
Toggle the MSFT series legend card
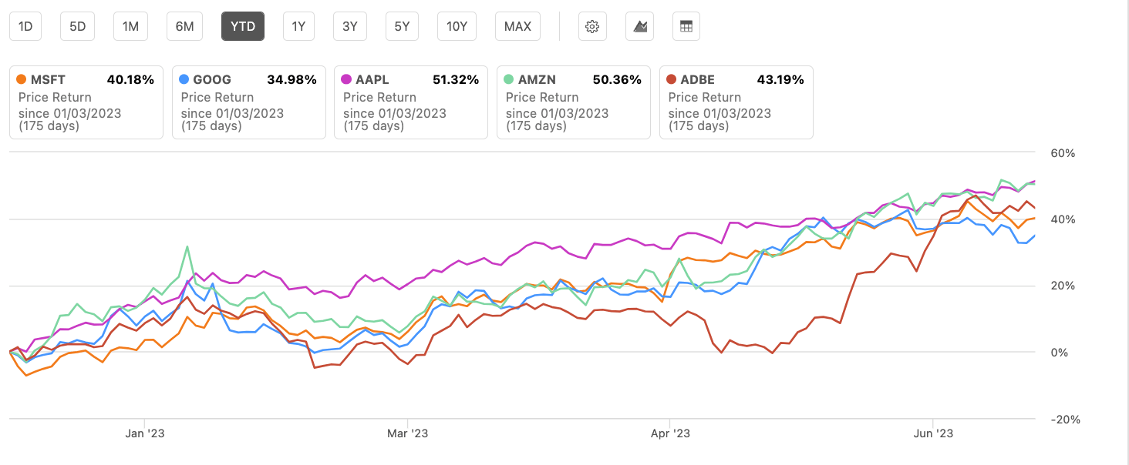click(x=86, y=102)
